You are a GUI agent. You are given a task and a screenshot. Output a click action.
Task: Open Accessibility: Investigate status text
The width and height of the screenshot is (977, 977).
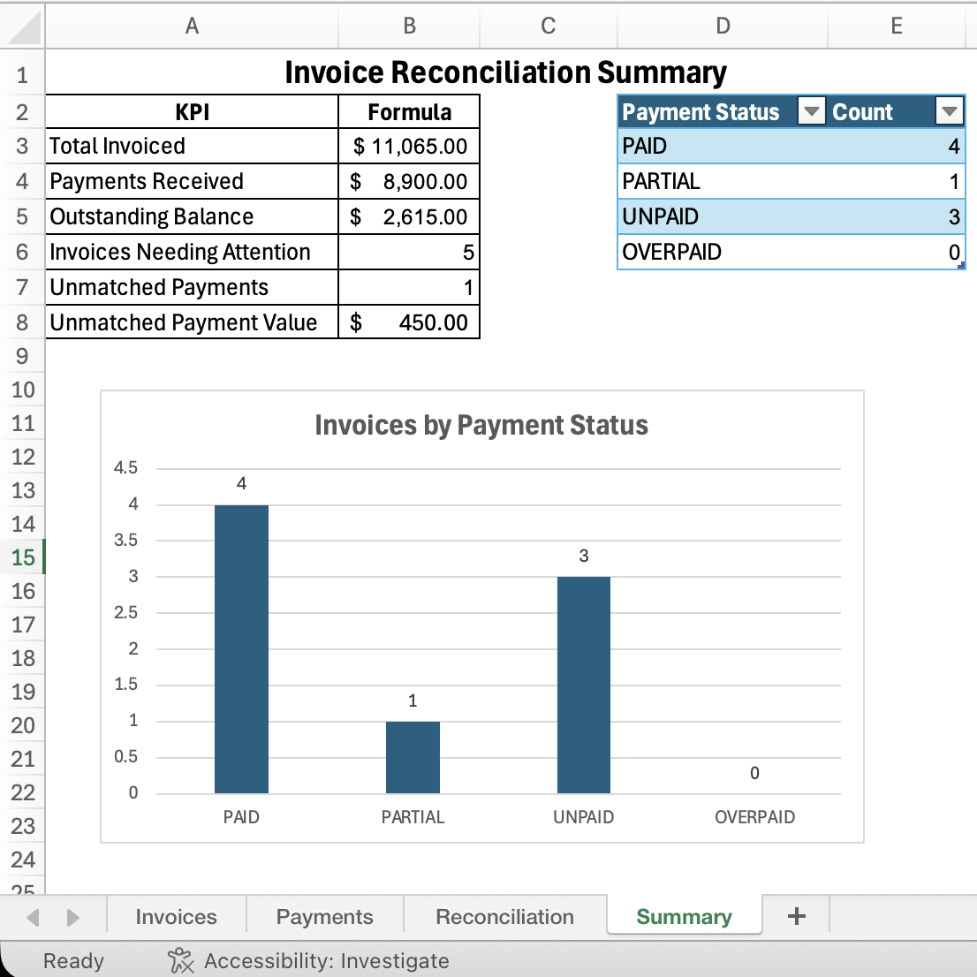tap(327, 961)
